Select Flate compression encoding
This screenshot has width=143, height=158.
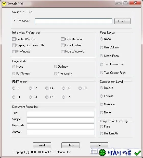pos(101,127)
